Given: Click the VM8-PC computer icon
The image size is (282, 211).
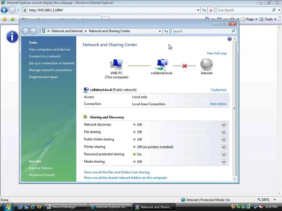Looking at the screenshot, I should [116, 64].
